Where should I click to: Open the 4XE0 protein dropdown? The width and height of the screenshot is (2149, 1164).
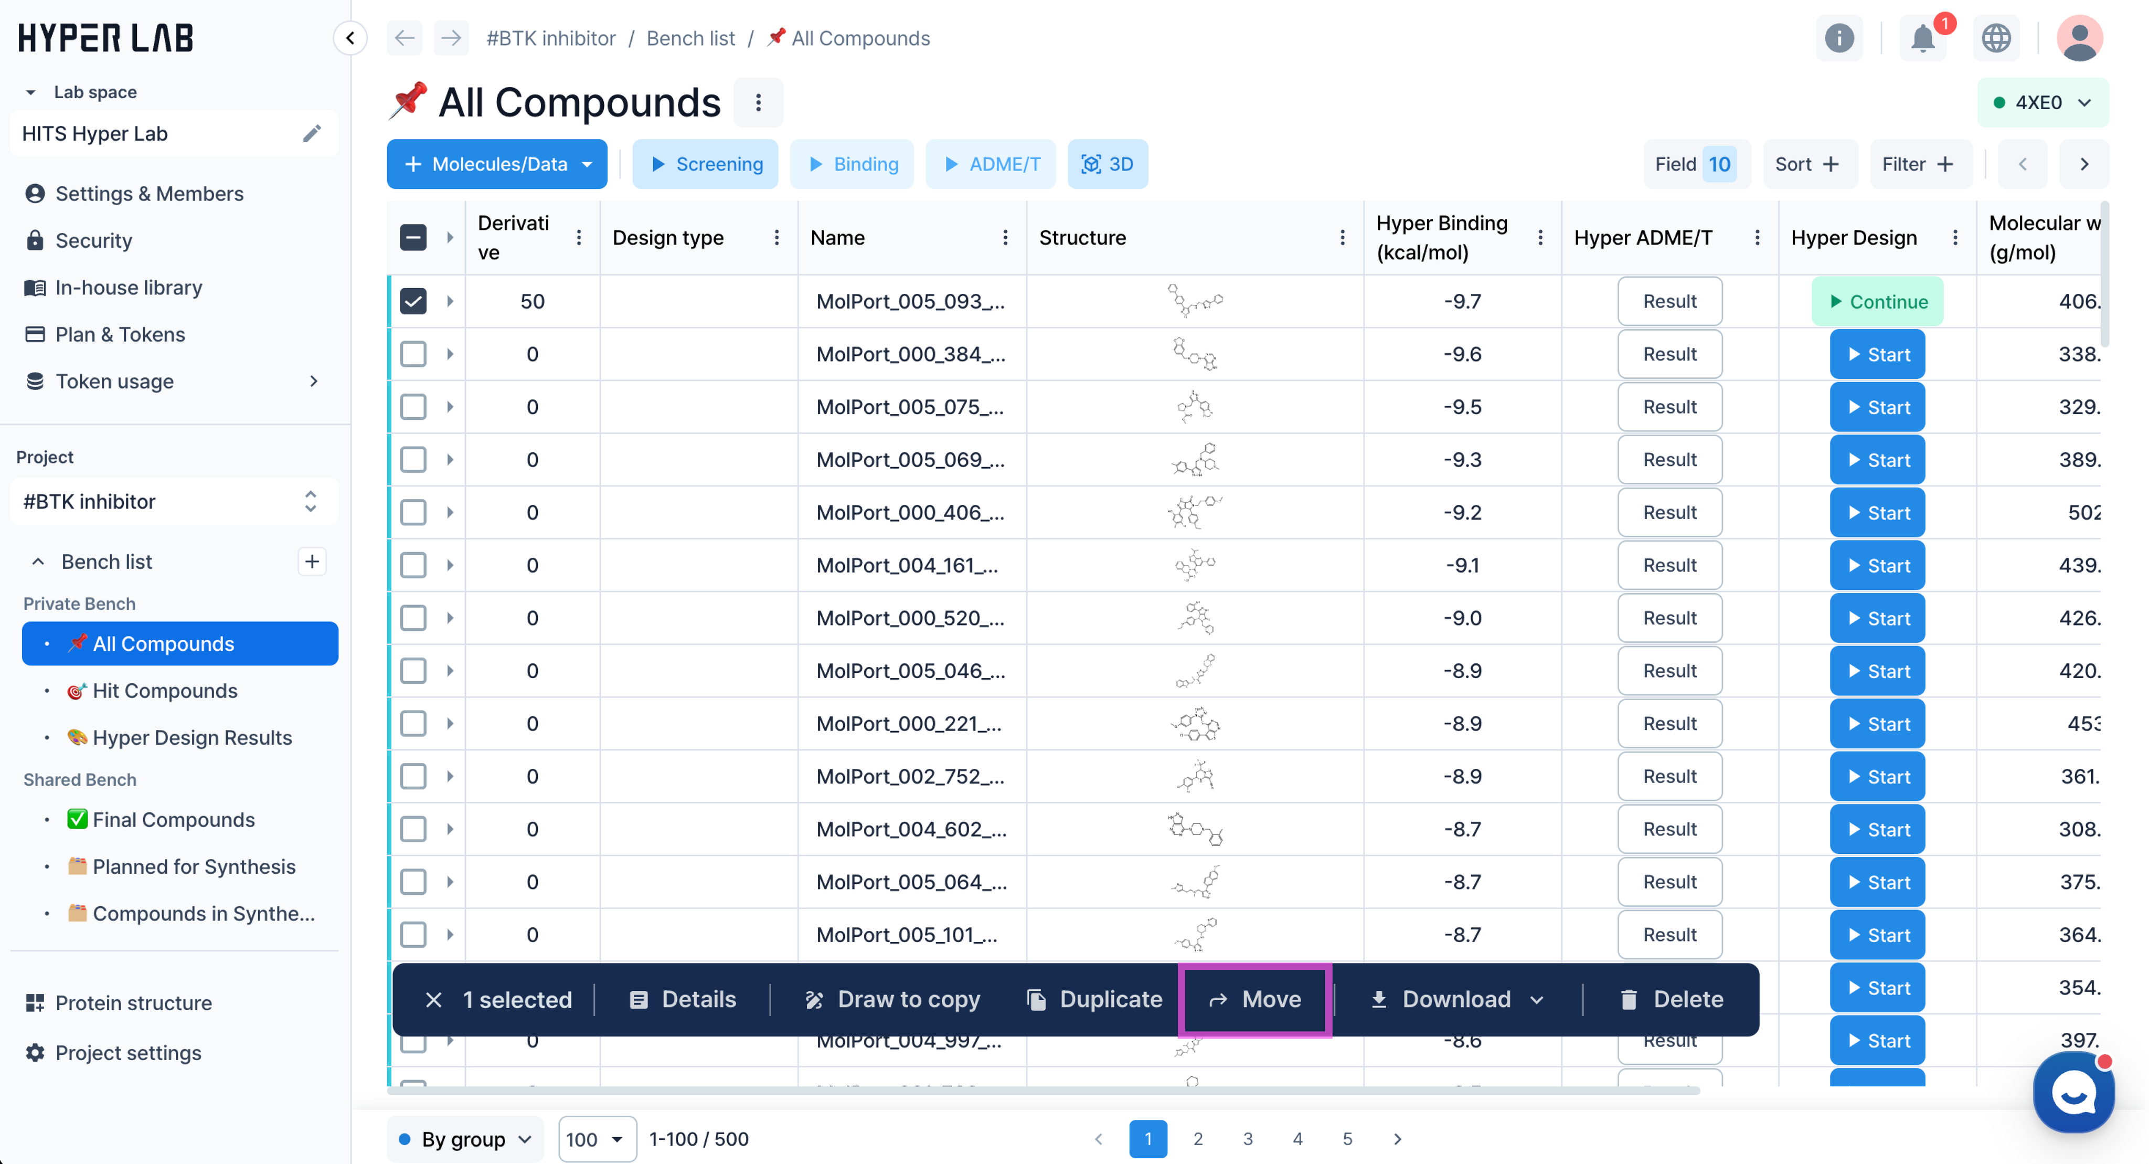point(2042,103)
